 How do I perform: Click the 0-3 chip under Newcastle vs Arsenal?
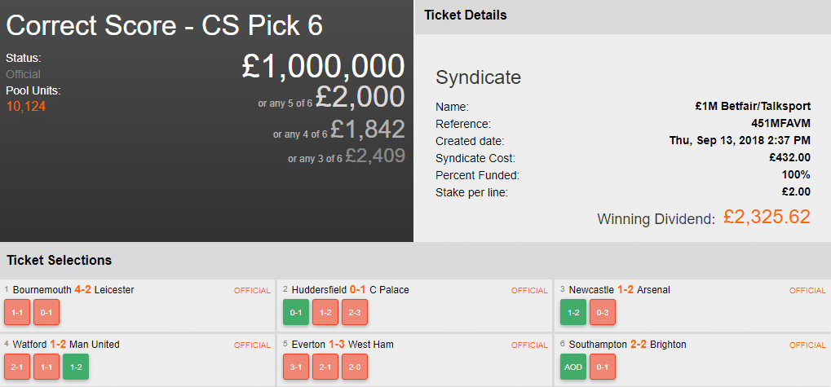click(x=603, y=312)
